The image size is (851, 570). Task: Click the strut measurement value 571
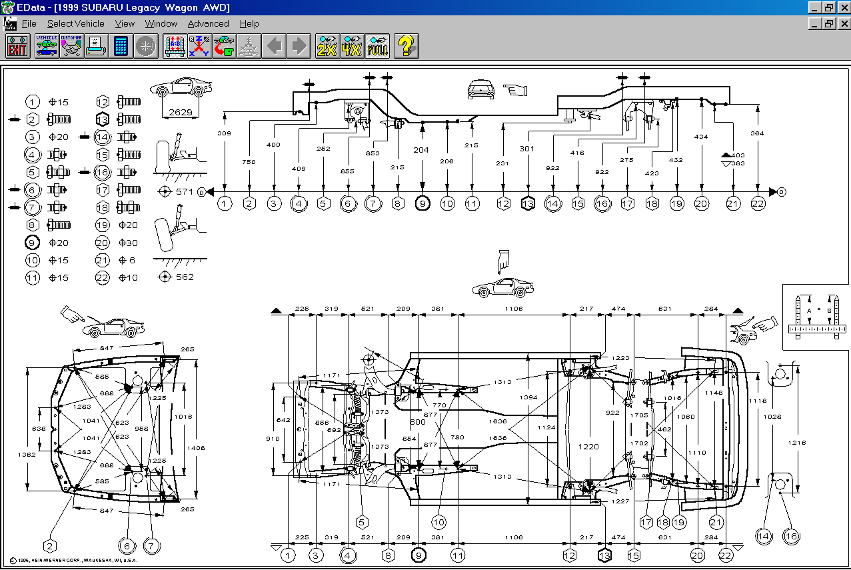(184, 192)
